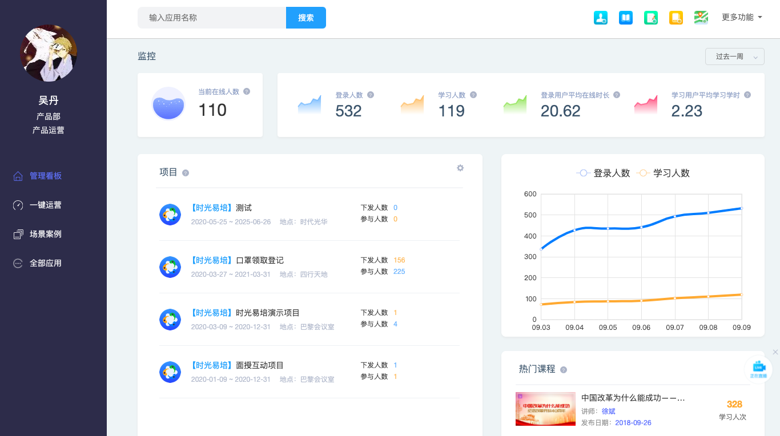This screenshot has width=780, height=436.
Task: Click the blue trend chart icon for 登录人数
Action: [x=309, y=104]
